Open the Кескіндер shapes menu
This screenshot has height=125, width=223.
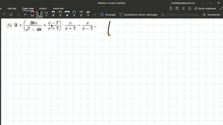(x=108, y=15)
